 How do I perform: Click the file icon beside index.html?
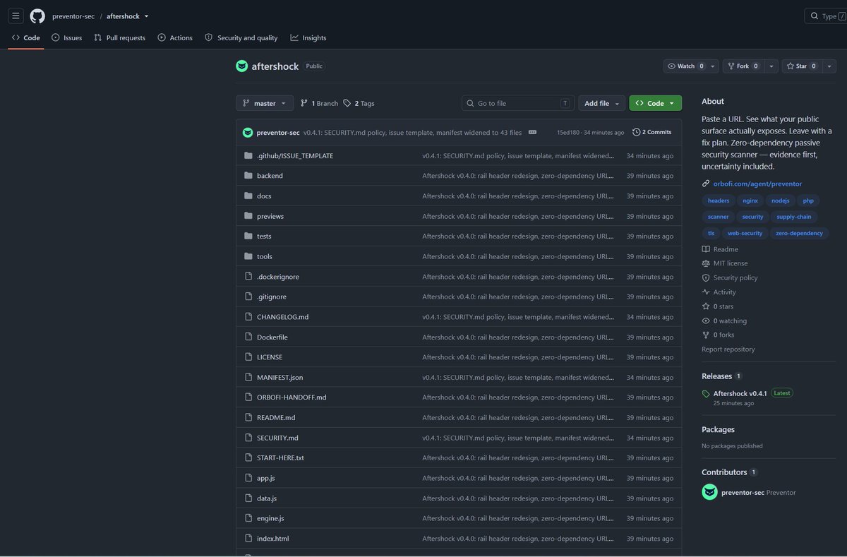pos(248,539)
